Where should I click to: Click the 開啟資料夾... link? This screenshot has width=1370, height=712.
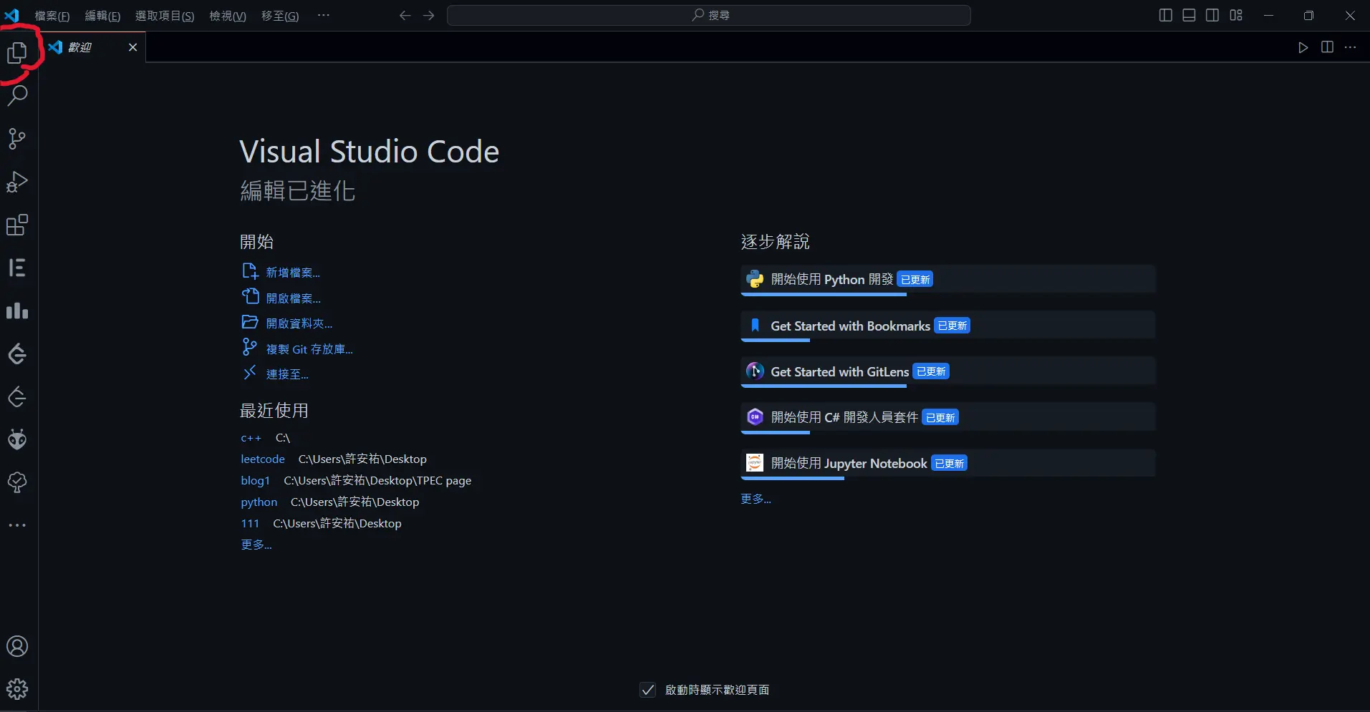coord(299,323)
